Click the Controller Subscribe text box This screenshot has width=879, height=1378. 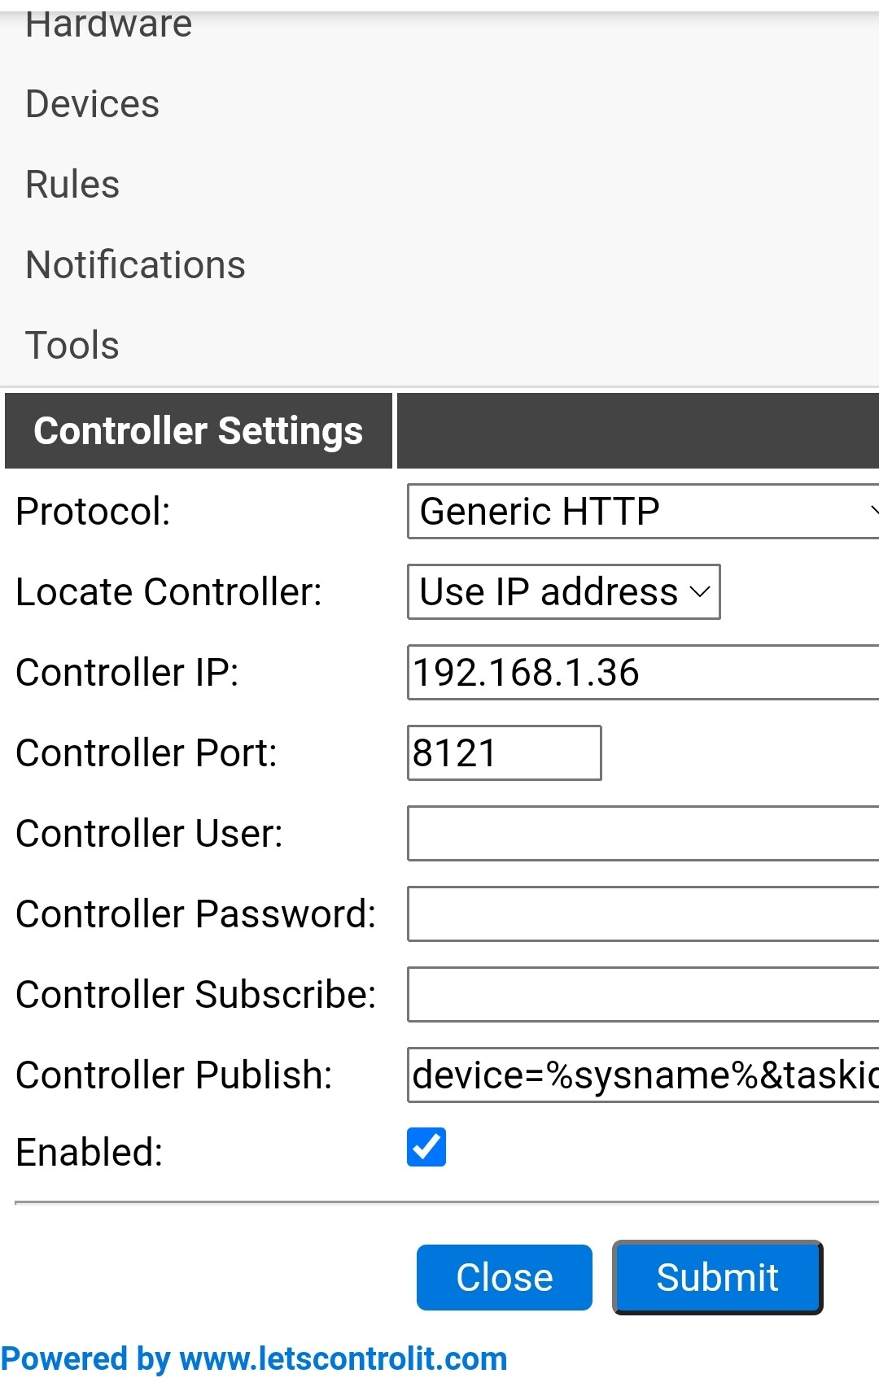tap(643, 994)
